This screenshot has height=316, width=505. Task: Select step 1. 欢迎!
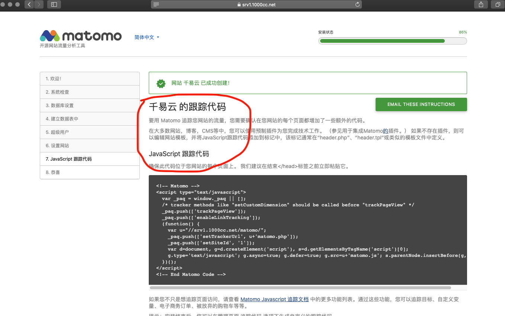point(90,79)
